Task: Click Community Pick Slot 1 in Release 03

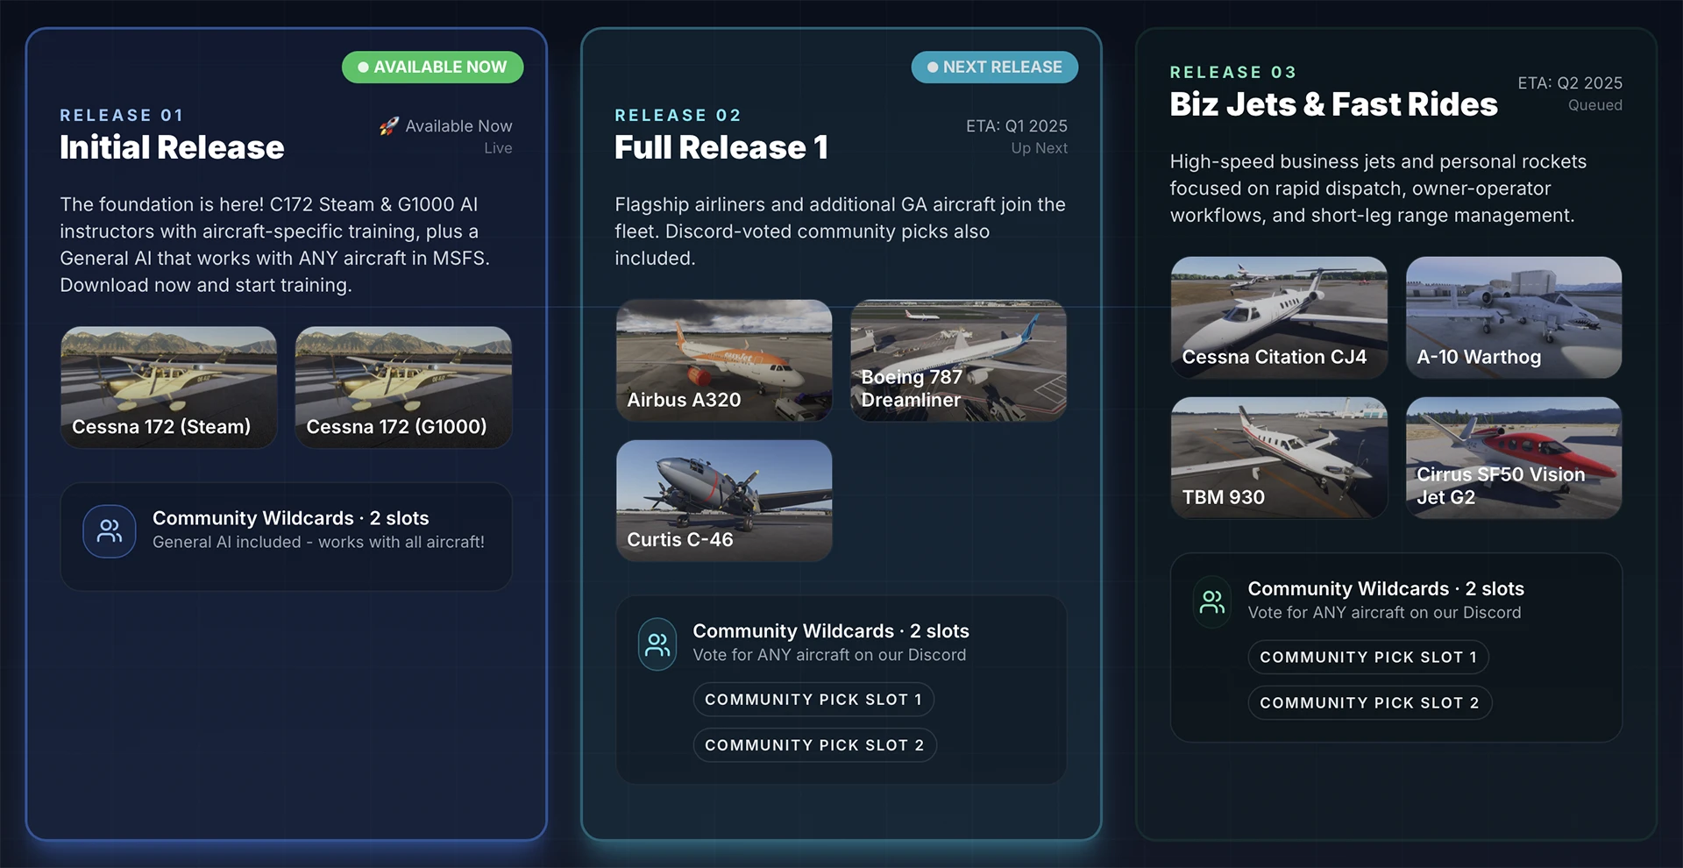Action: pos(1368,658)
